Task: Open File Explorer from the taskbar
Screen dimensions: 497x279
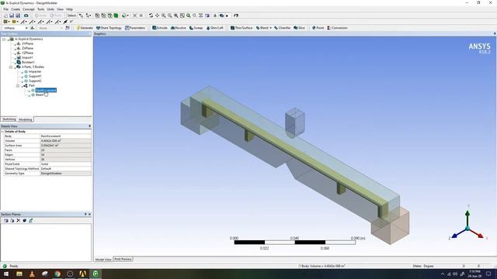Action: tap(19, 274)
